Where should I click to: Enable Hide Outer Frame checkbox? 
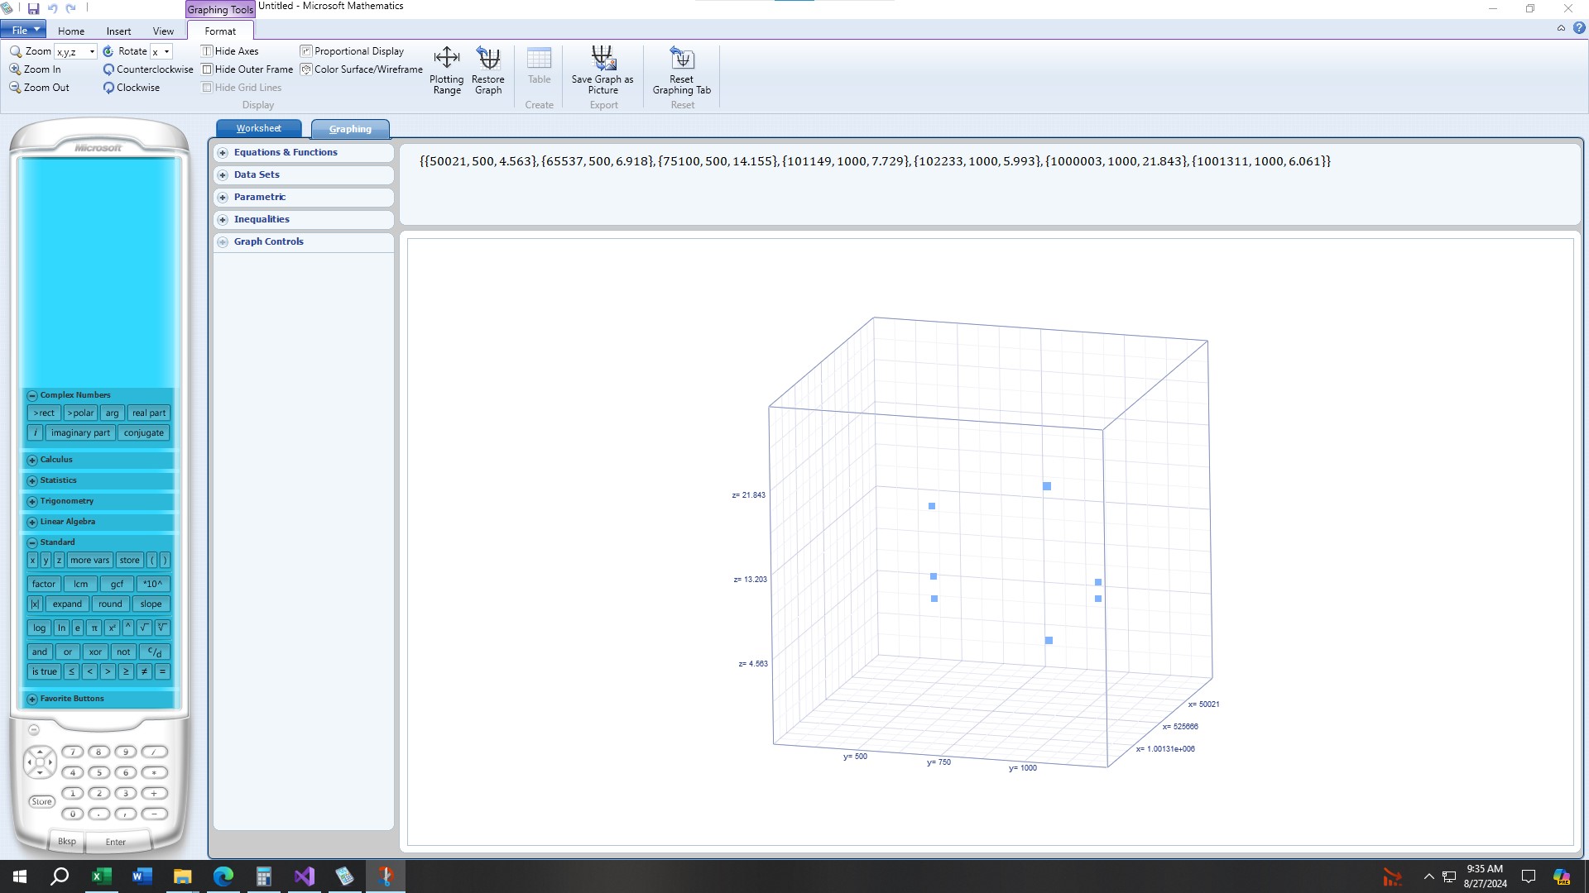[x=208, y=69]
